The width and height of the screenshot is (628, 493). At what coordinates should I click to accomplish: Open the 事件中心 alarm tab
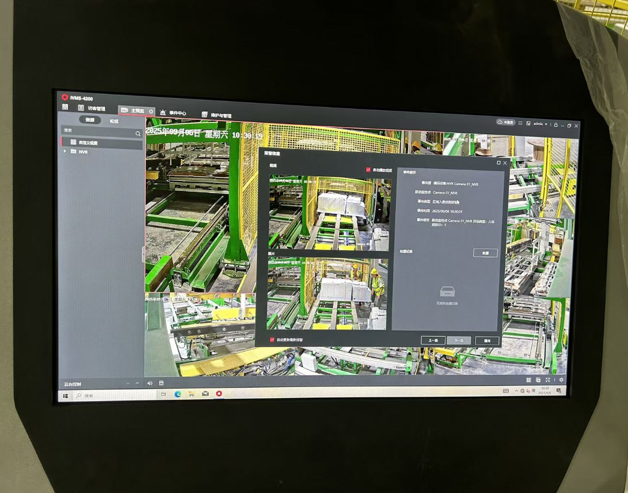(173, 113)
